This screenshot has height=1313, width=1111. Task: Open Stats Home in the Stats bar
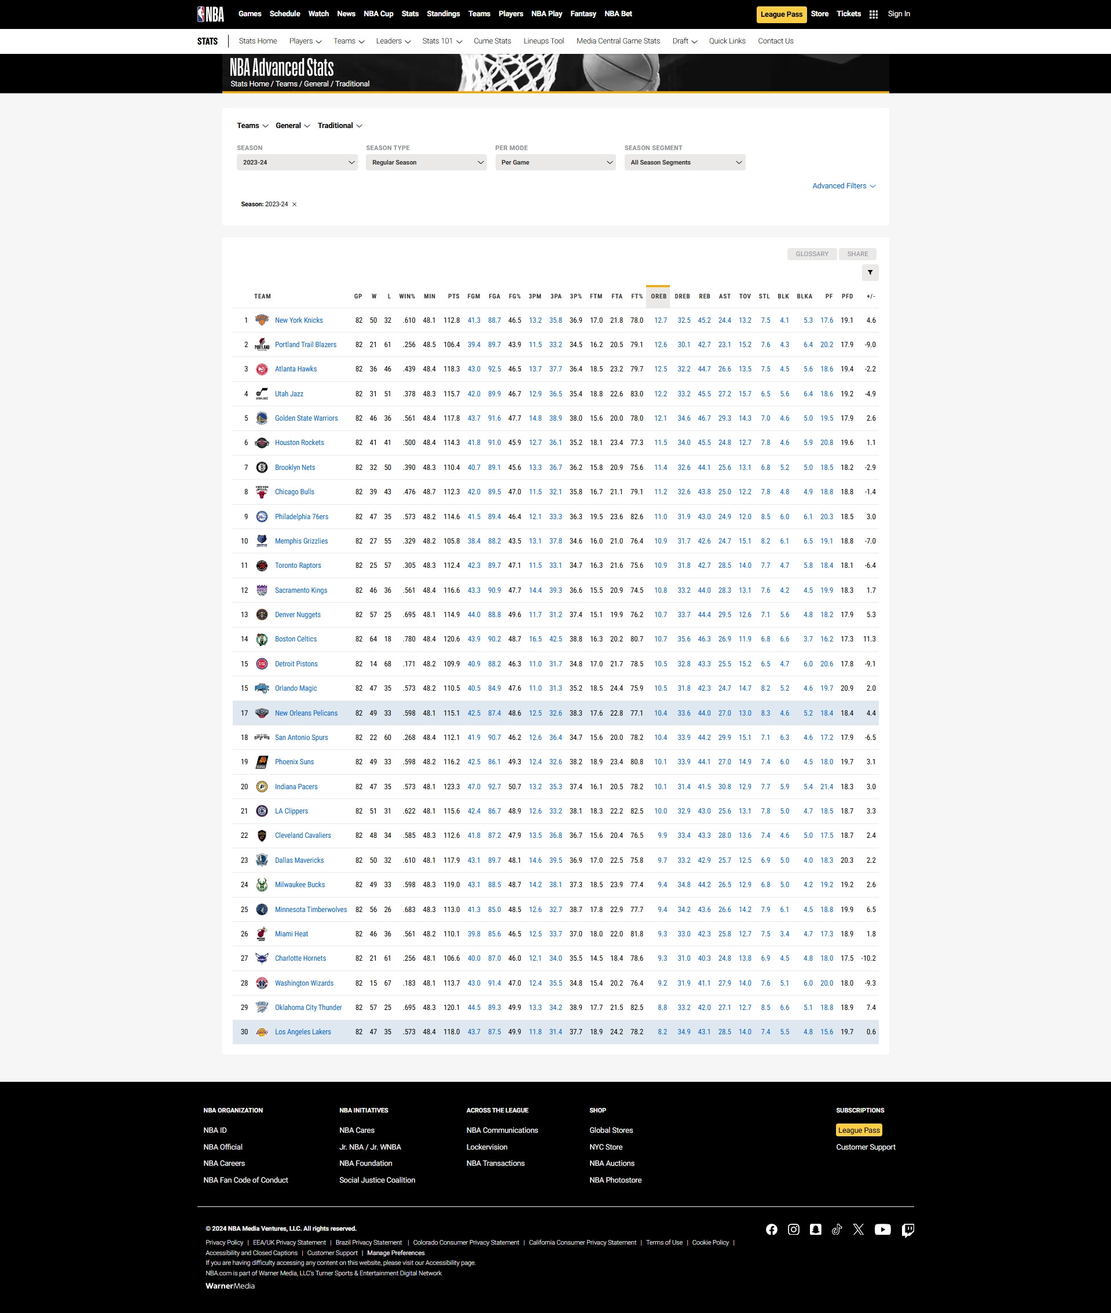(x=258, y=41)
